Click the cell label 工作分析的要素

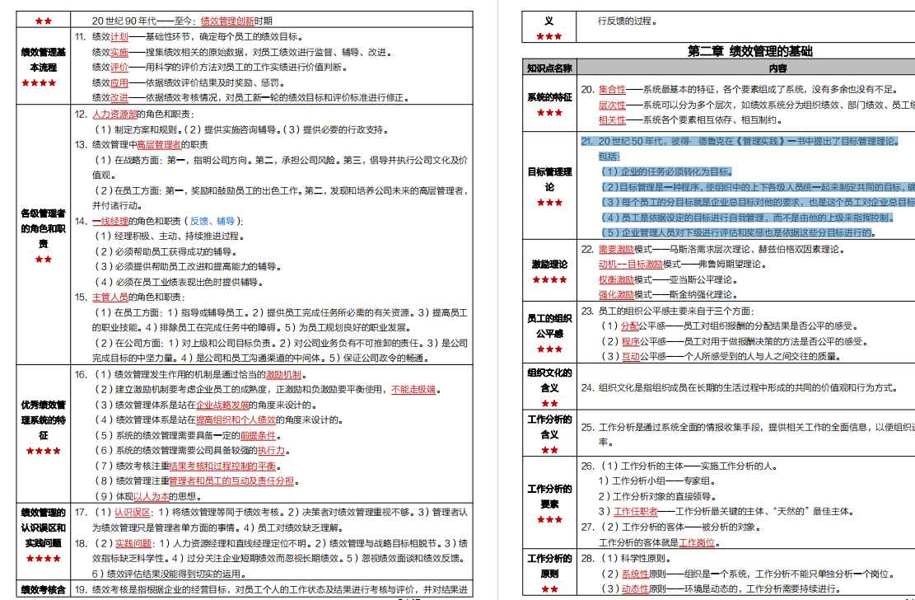549,497
